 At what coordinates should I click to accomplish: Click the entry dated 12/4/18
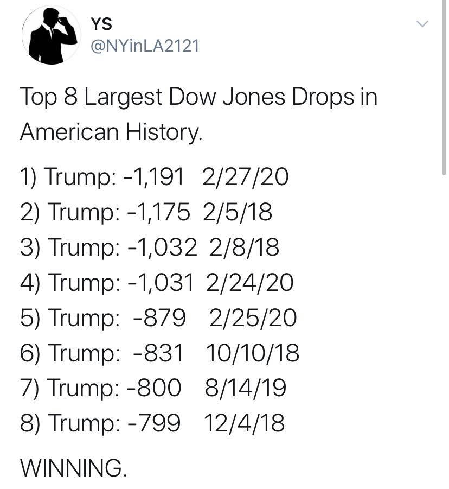(x=152, y=423)
